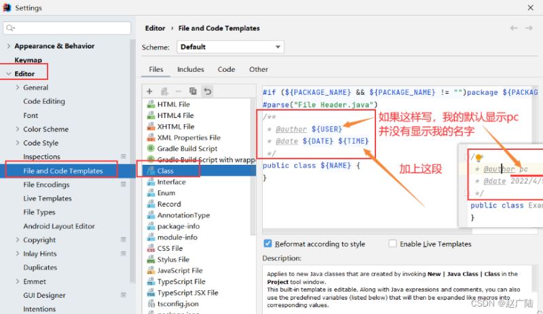Select Gradle Build Script with wrapper row
This screenshot has height=314, width=543.
(199, 159)
